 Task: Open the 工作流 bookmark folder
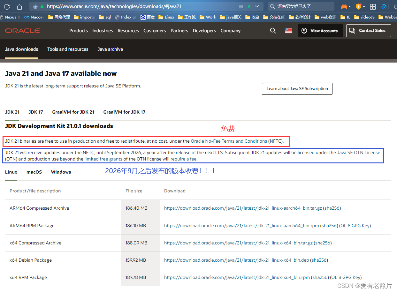pos(187,17)
